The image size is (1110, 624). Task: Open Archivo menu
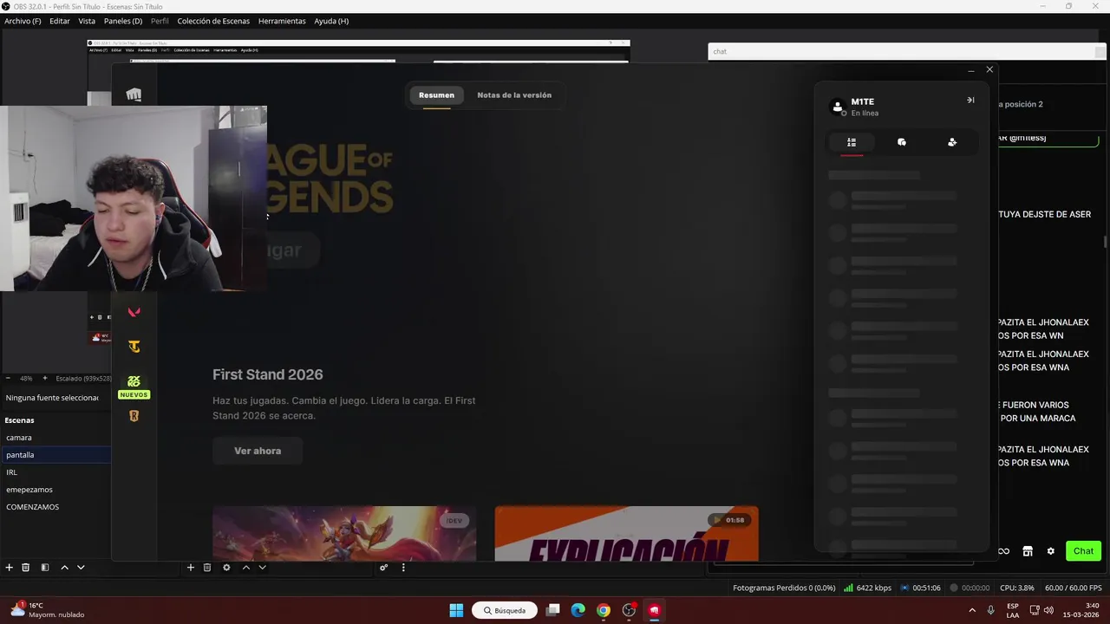point(23,21)
